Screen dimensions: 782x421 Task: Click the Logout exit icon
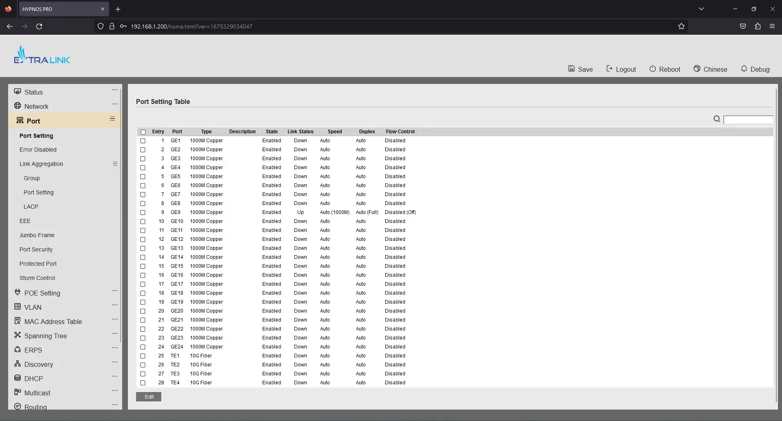pos(609,69)
